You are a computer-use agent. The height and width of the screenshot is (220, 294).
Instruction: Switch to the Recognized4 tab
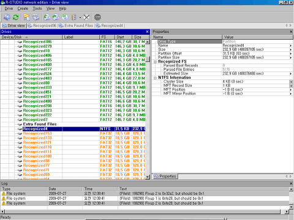click(x=110, y=26)
